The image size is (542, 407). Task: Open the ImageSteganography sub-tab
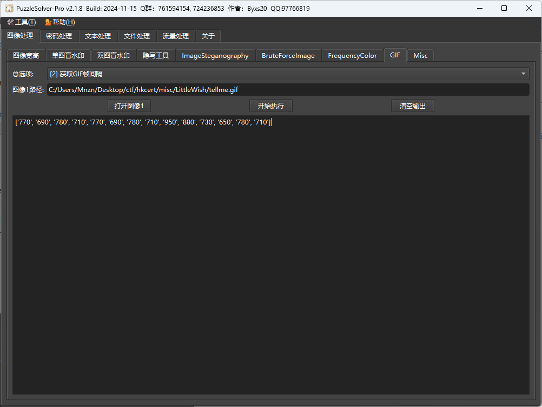click(215, 56)
